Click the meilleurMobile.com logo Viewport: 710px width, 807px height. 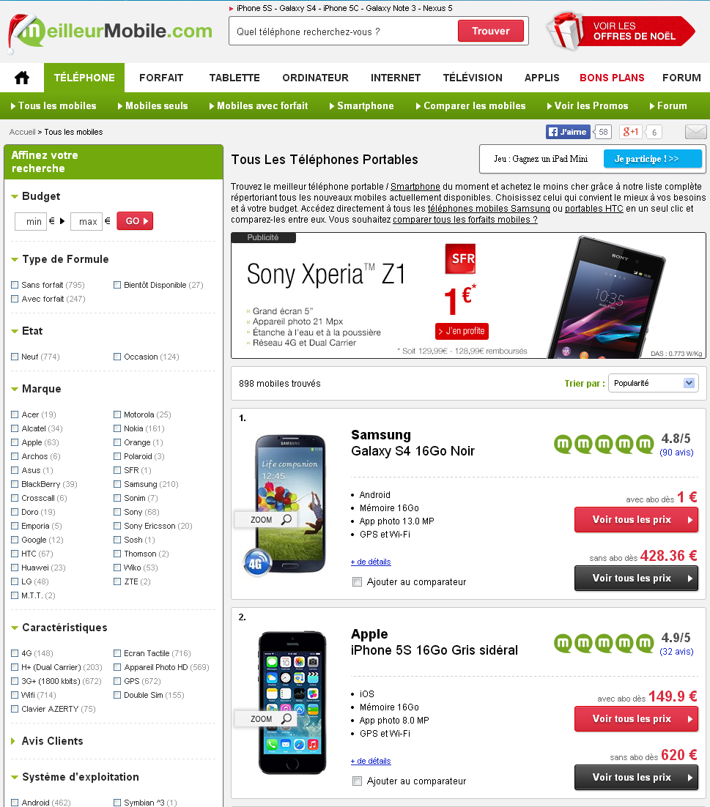point(110,31)
